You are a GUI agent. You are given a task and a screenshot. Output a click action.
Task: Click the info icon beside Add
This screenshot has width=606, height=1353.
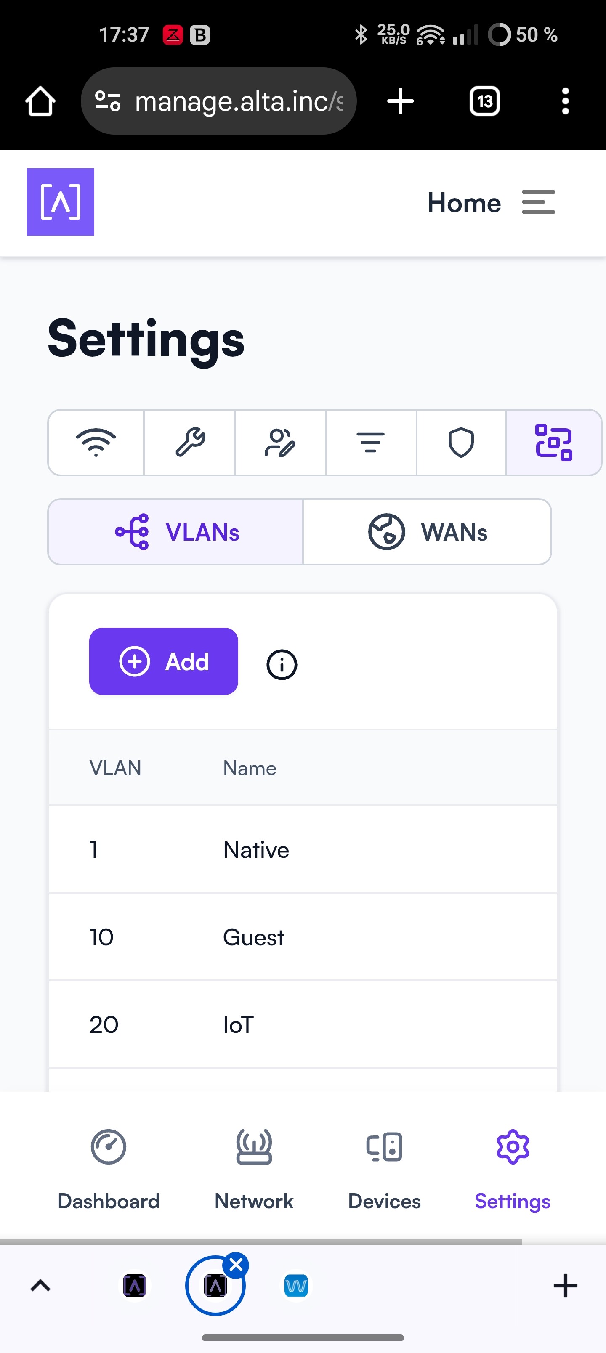tap(282, 664)
